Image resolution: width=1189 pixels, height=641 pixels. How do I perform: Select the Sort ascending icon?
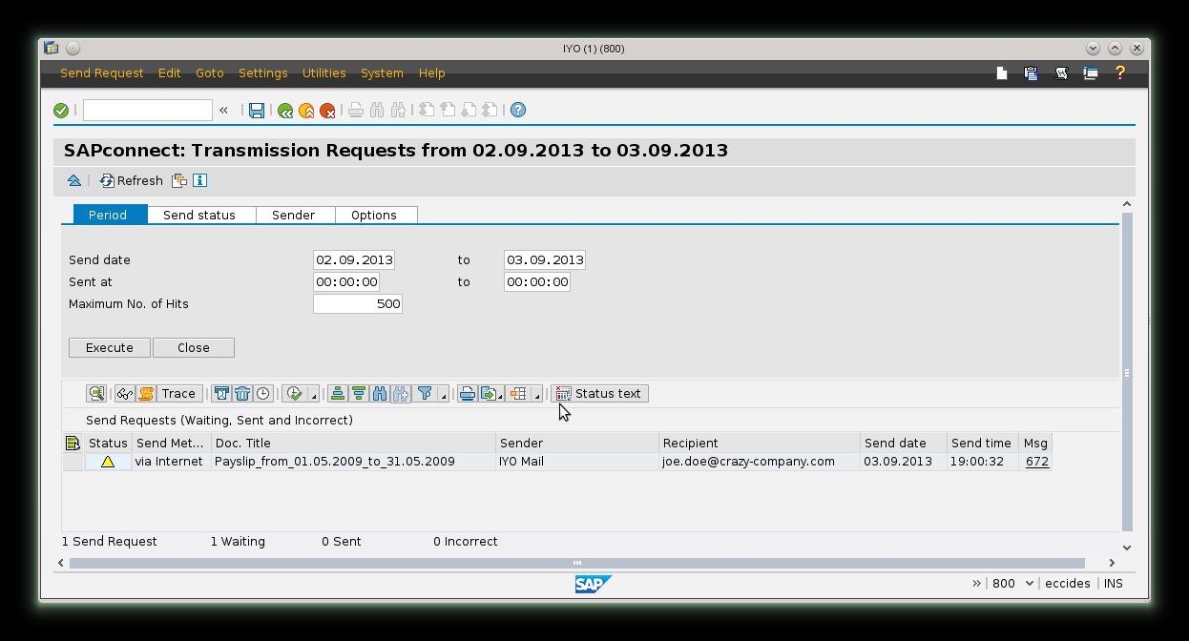(x=336, y=393)
